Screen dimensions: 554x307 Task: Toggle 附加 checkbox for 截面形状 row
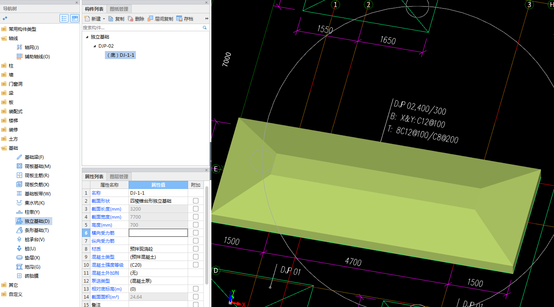pyautogui.click(x=196, y=201)
